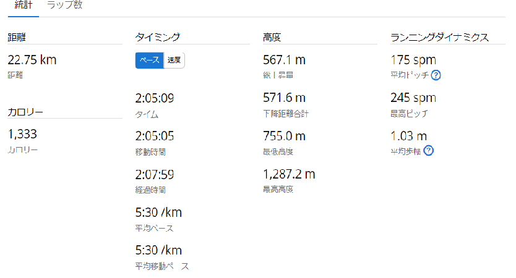Open the 統計 tab
516x278 pixels.
point(24,5)
